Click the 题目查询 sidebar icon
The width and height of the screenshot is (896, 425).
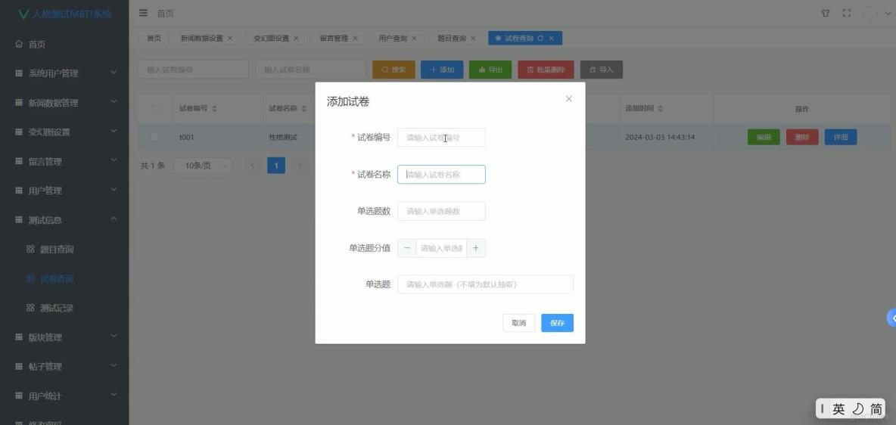[31, 249]
